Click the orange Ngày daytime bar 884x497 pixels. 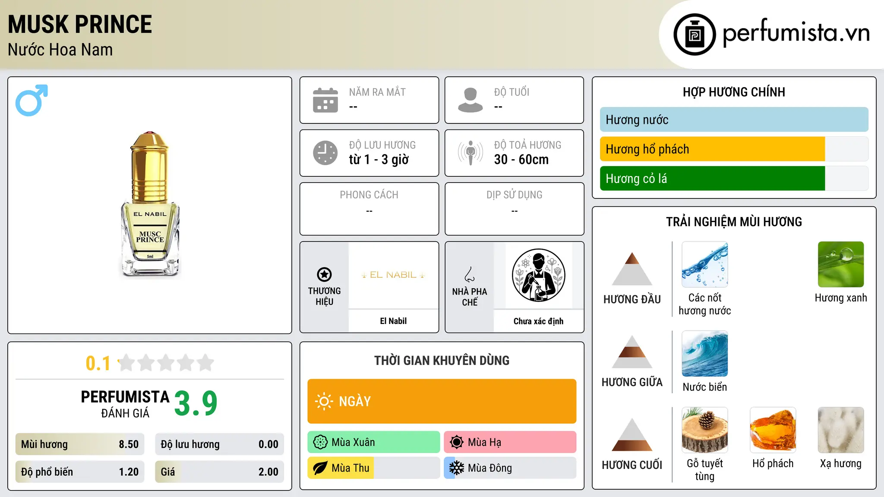[x=442, y=401]
